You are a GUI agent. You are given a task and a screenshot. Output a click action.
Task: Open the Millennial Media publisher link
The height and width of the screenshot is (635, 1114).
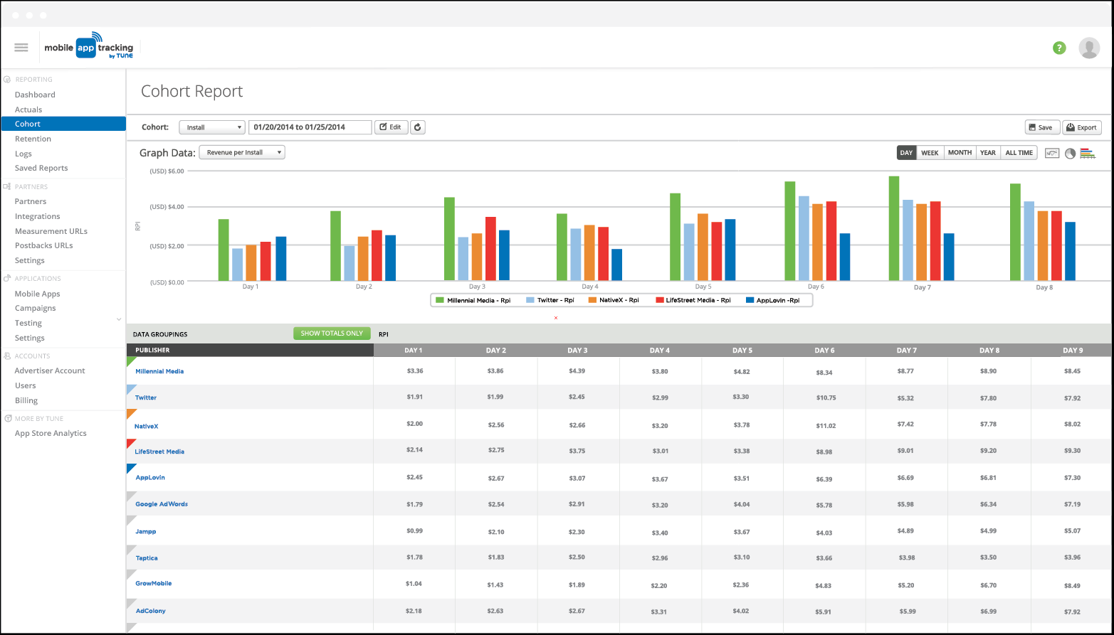[159, 371]
